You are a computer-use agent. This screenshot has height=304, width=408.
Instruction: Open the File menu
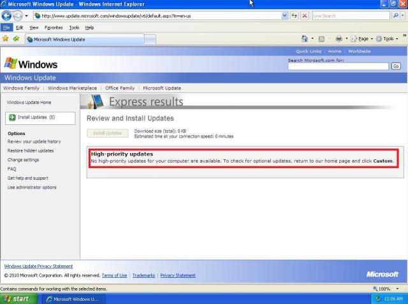pos(6,27)
